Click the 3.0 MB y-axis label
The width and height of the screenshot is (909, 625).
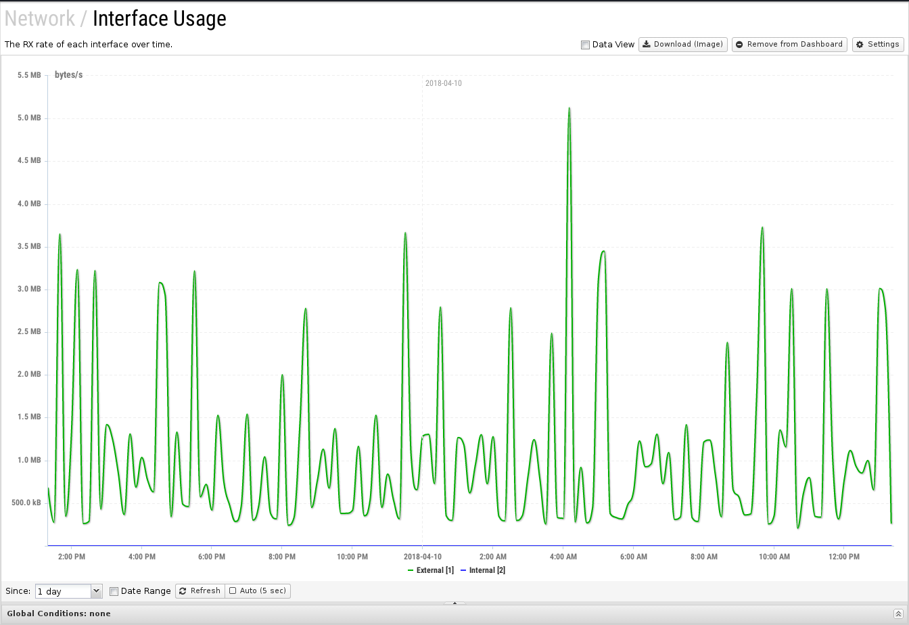click(29, 290)
